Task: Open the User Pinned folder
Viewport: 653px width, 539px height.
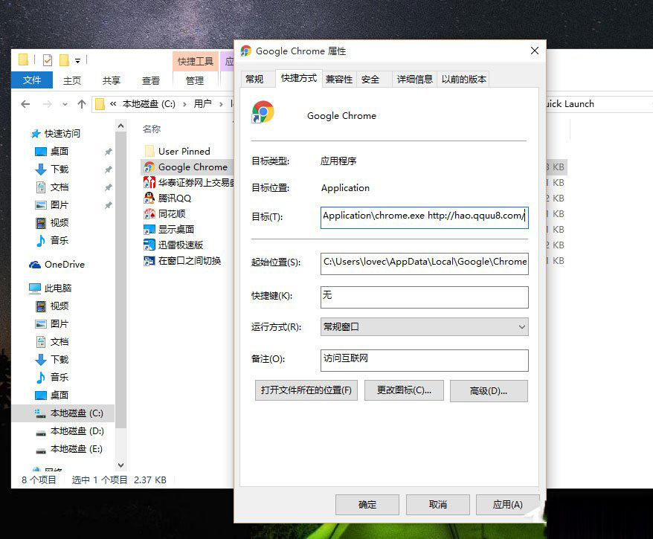Action: (x=177, y=151)
